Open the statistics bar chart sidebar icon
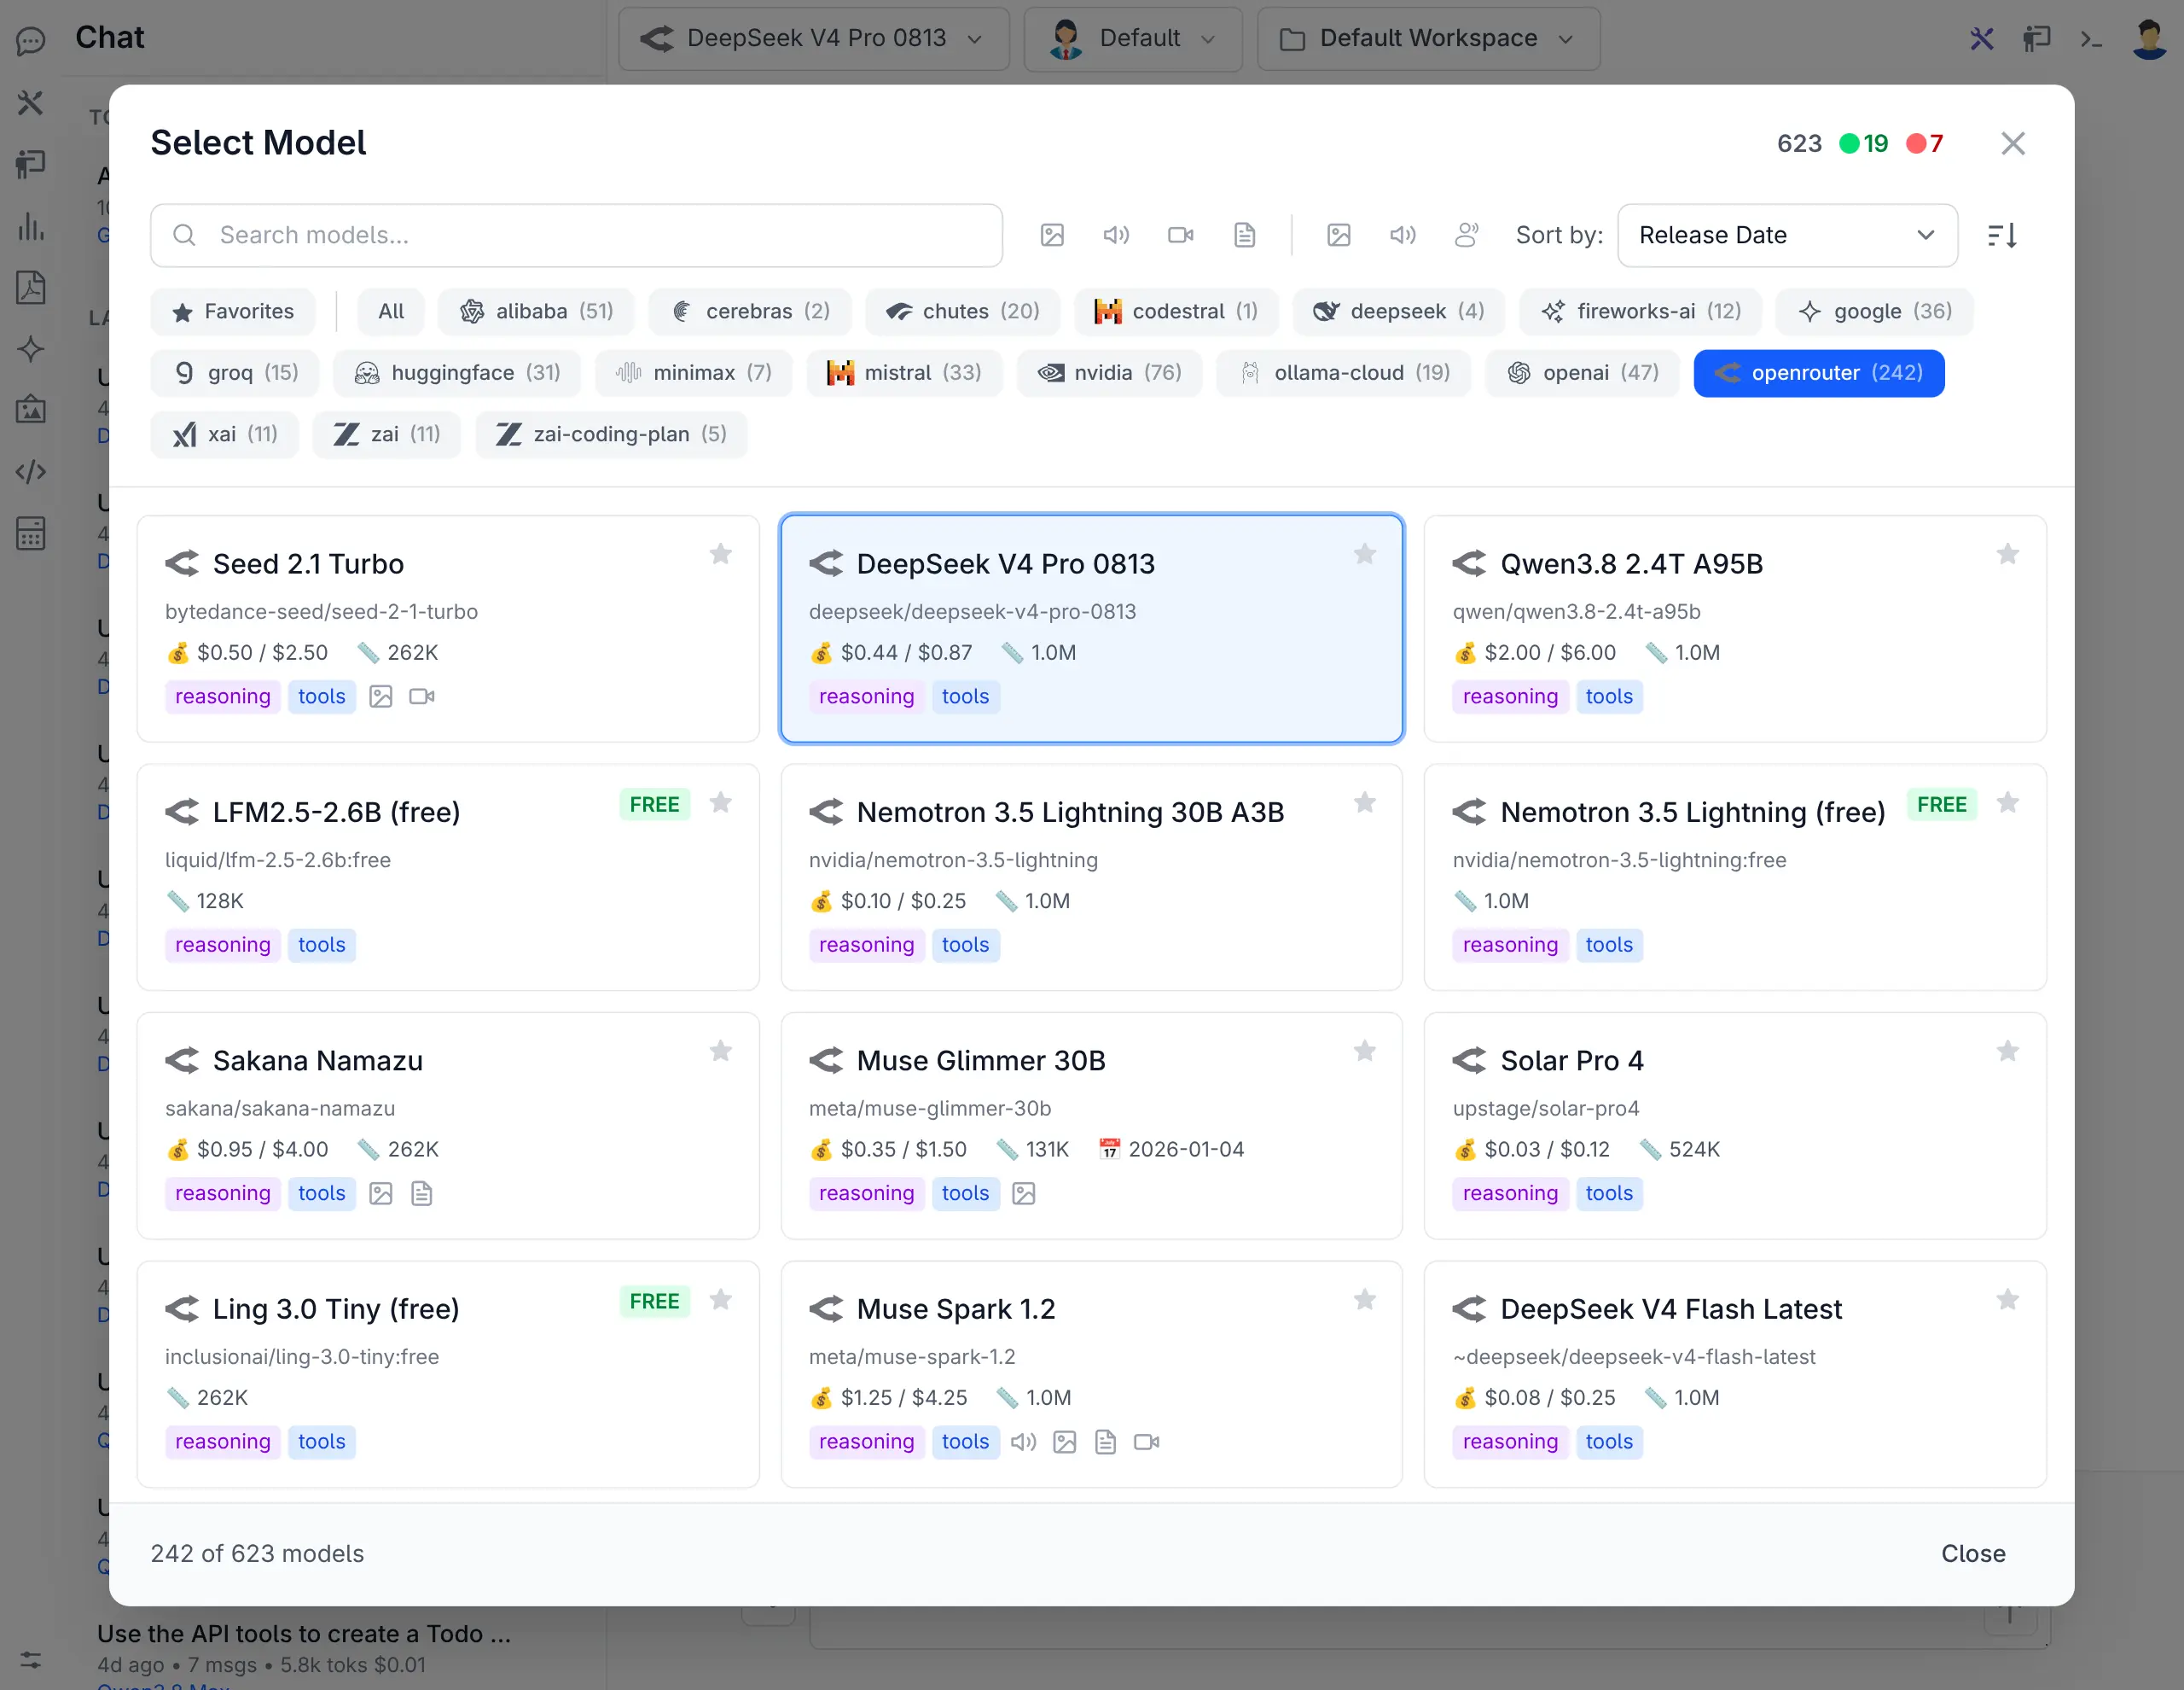This screenshot has height=1690, width=2184. point(31,226)
